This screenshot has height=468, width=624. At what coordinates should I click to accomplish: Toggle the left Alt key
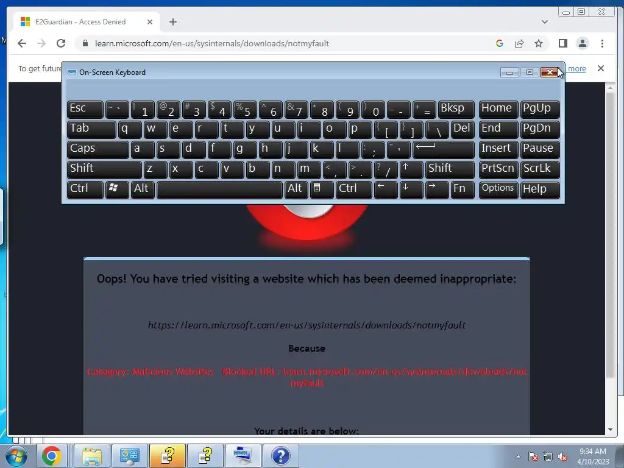[x=143, y=190]
